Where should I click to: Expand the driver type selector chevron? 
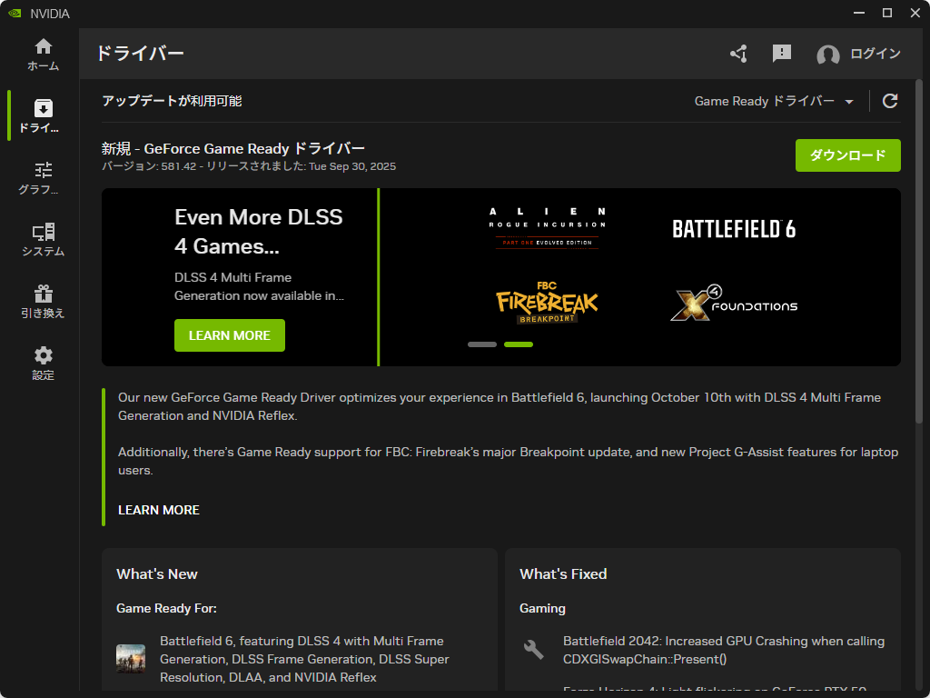pyautogui.click(x=849, y=101)
